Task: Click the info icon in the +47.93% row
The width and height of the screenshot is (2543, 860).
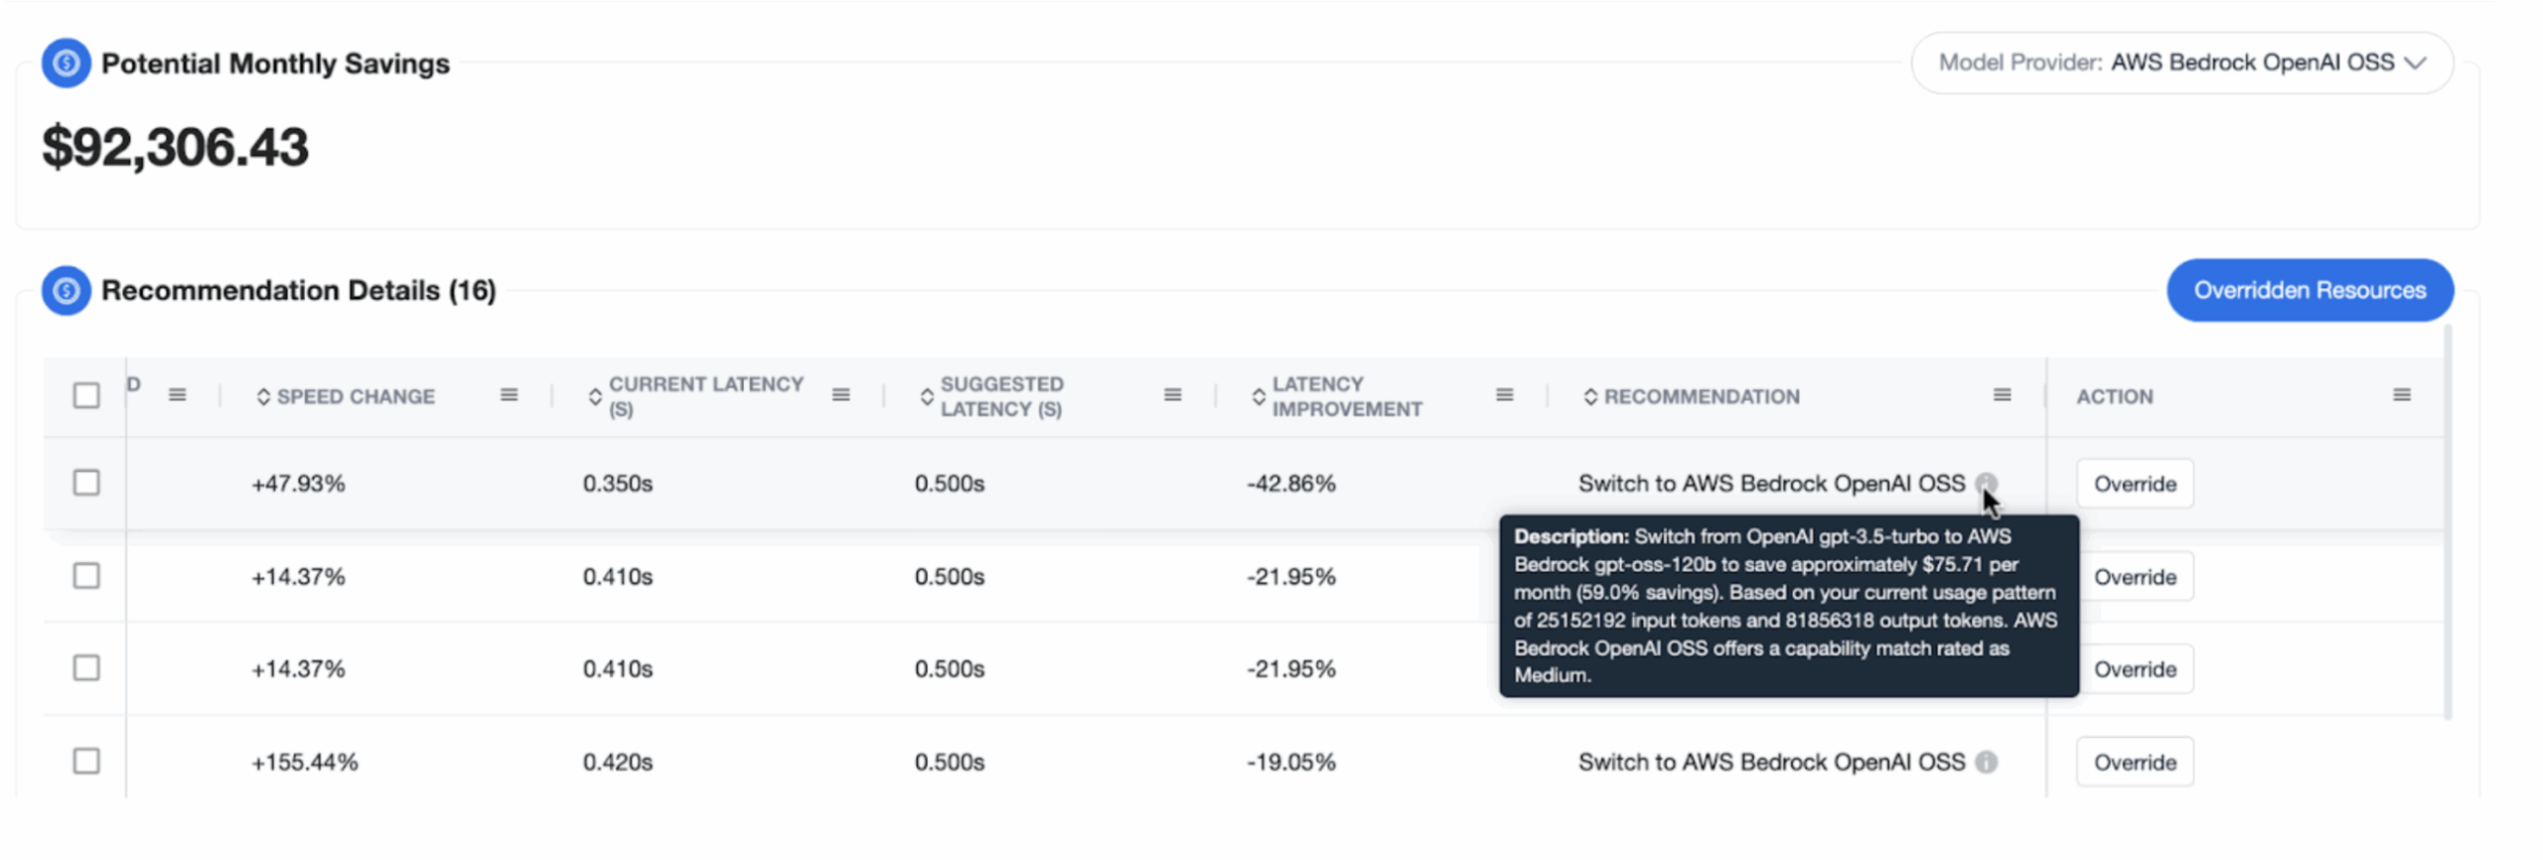Action: 1985,484
